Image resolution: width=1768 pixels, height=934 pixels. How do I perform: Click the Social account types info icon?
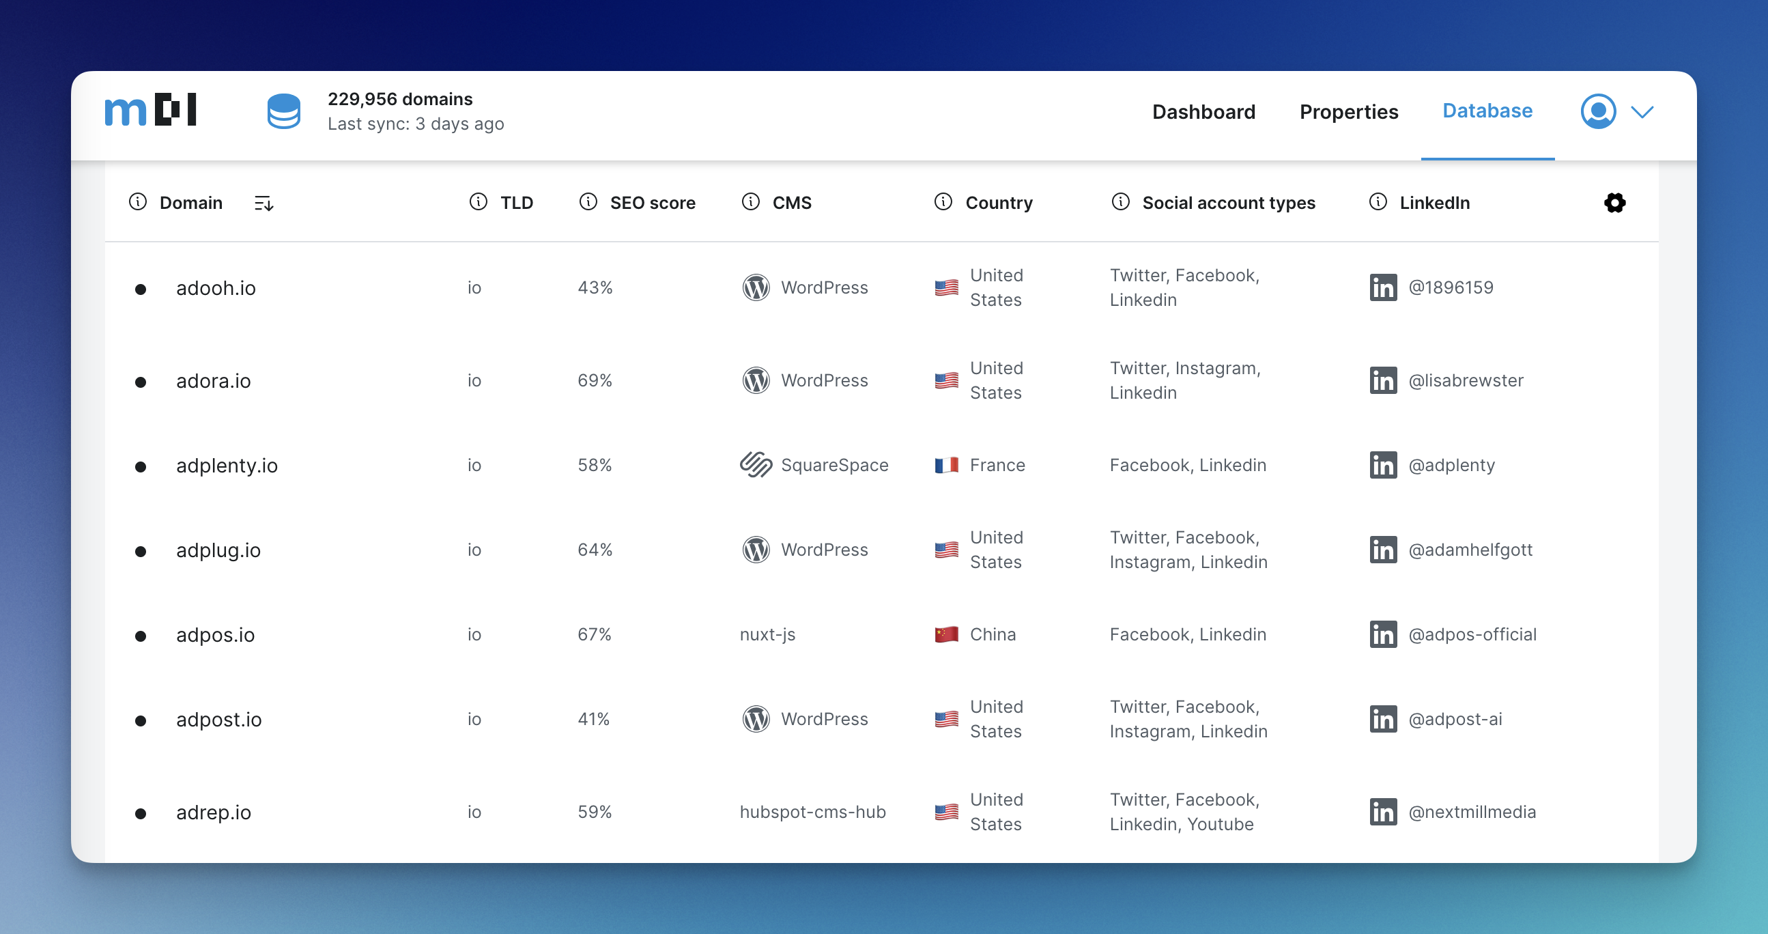[x=1120, y=202]
